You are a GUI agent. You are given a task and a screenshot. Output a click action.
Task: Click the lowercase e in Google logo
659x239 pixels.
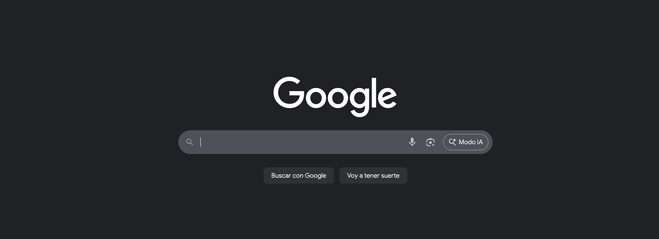pos(387,98)
